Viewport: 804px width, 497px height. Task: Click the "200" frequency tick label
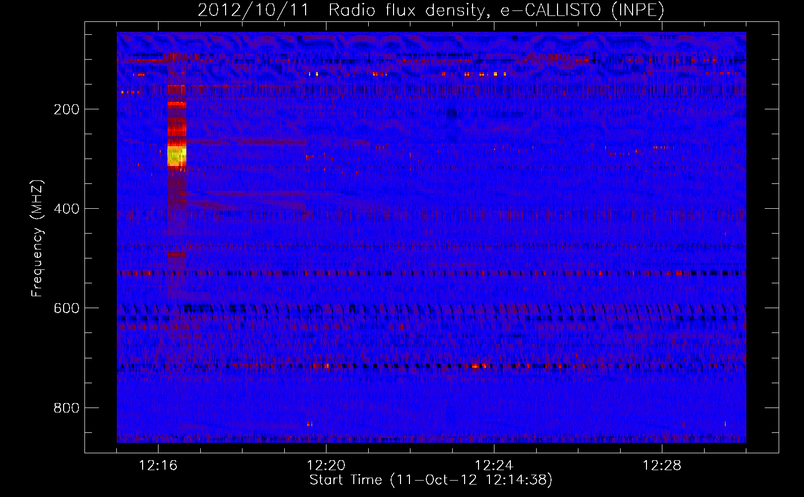[67, 109]
